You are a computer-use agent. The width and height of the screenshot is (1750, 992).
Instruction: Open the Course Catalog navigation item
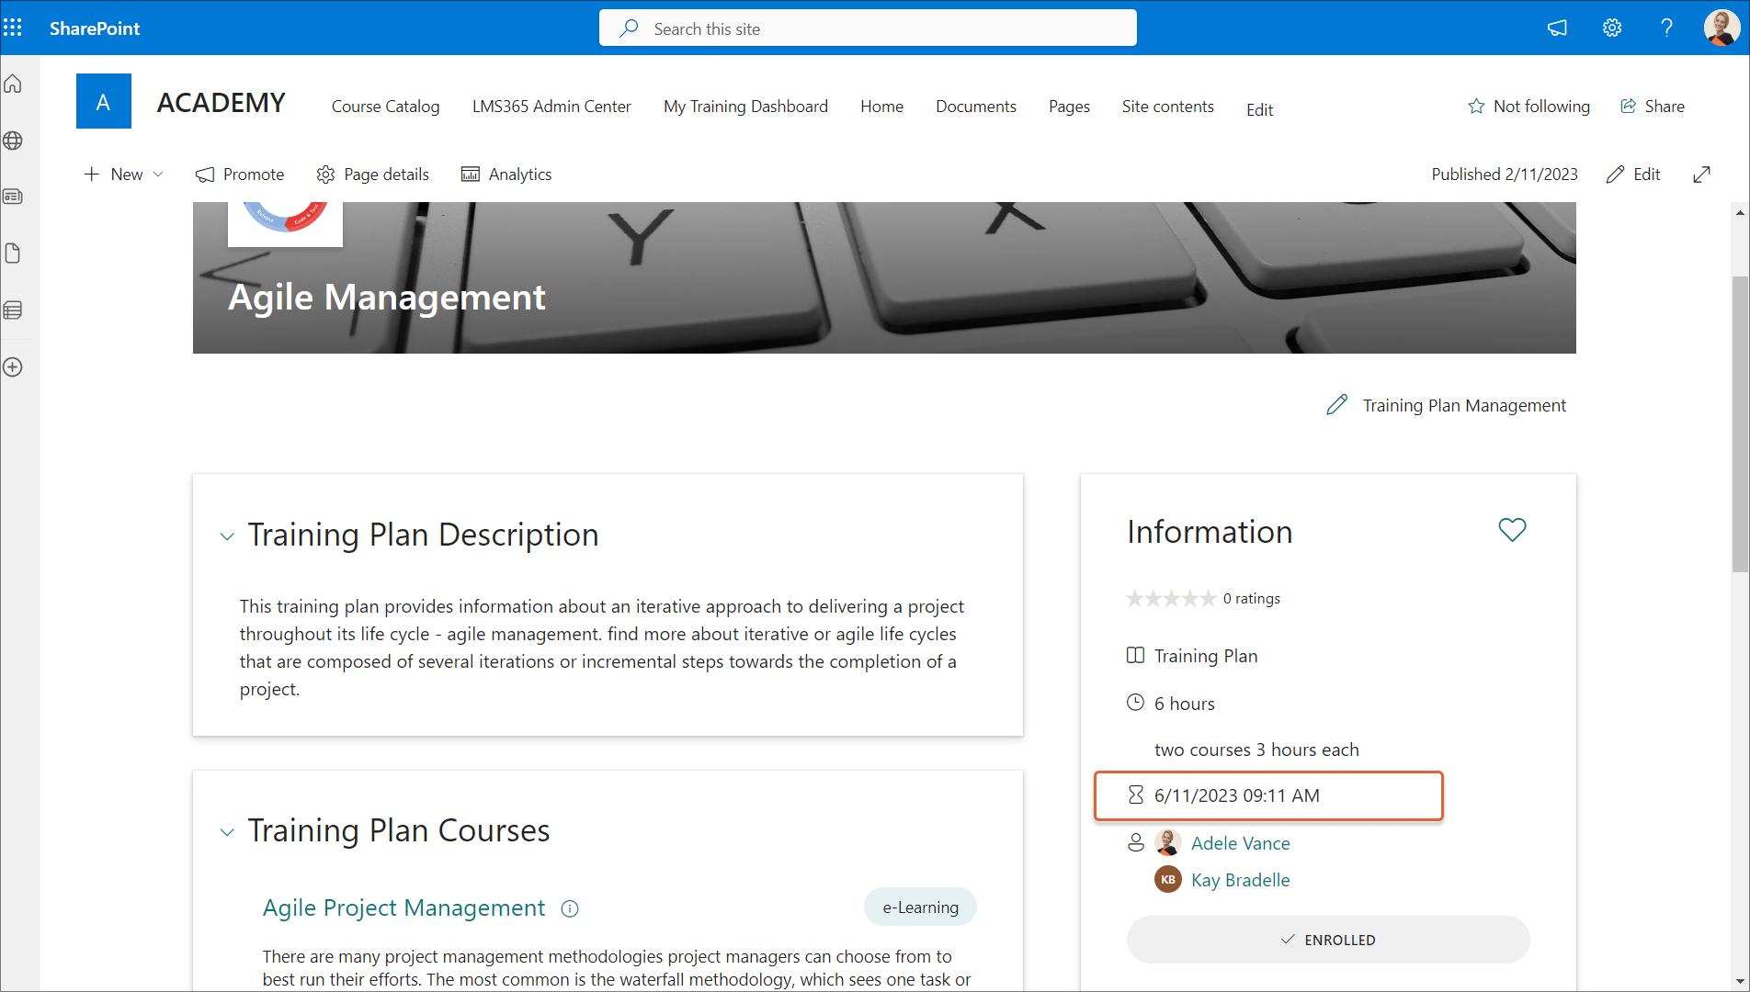coord(385,107)
